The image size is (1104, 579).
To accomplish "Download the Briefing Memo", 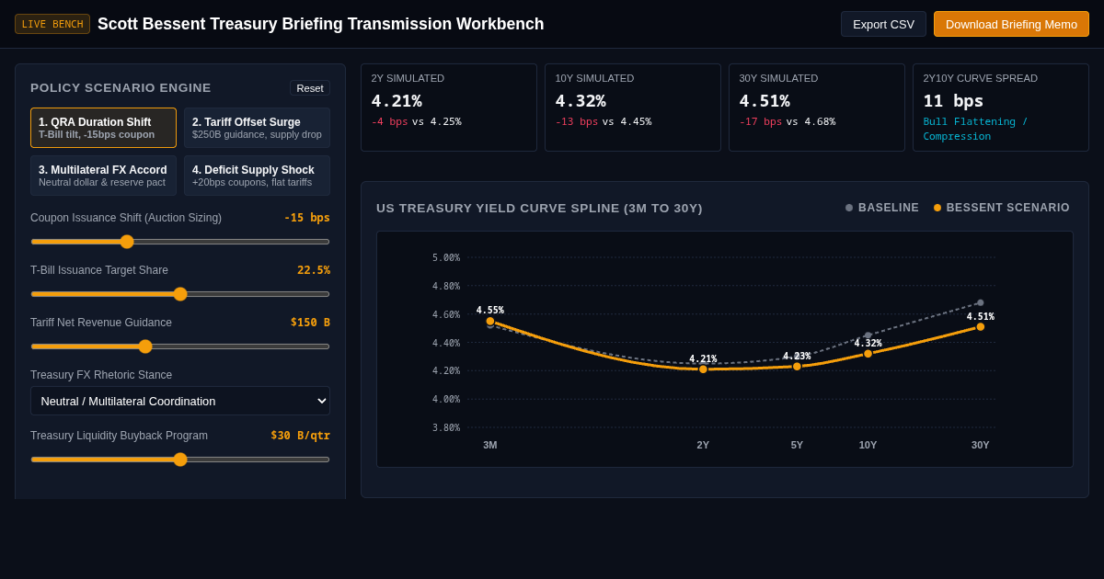I will (1011, 24).
